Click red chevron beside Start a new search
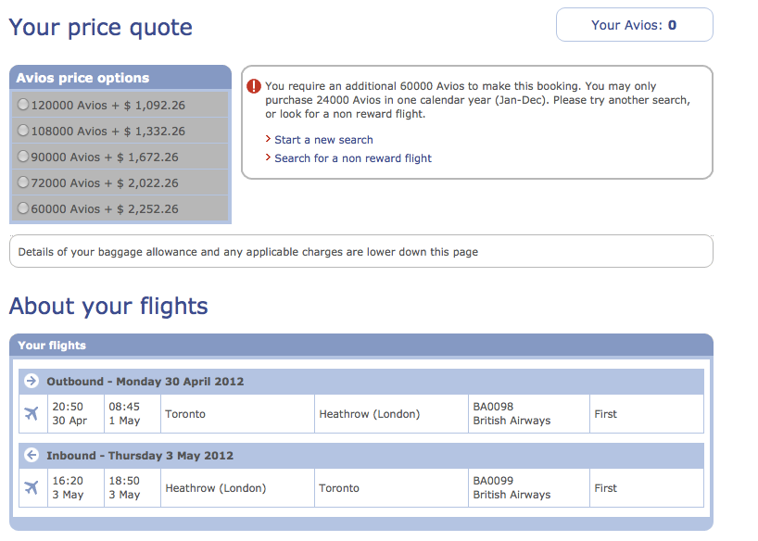 click(x=268, y=139)
